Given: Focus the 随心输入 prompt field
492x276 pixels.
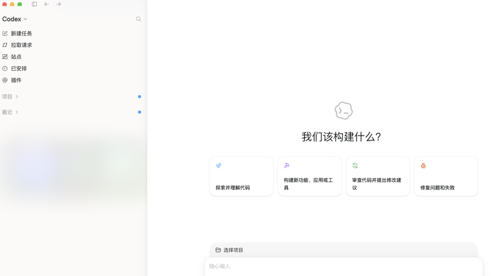Looking at the screenshot, I should (343, 266).
